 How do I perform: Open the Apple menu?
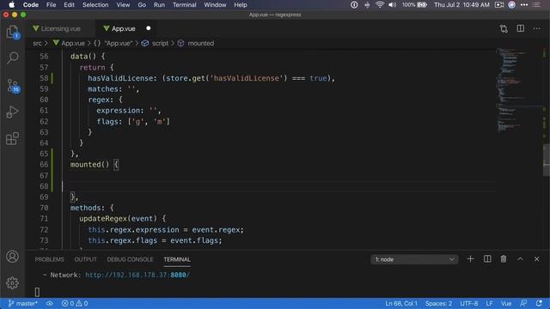click(11, 5)
